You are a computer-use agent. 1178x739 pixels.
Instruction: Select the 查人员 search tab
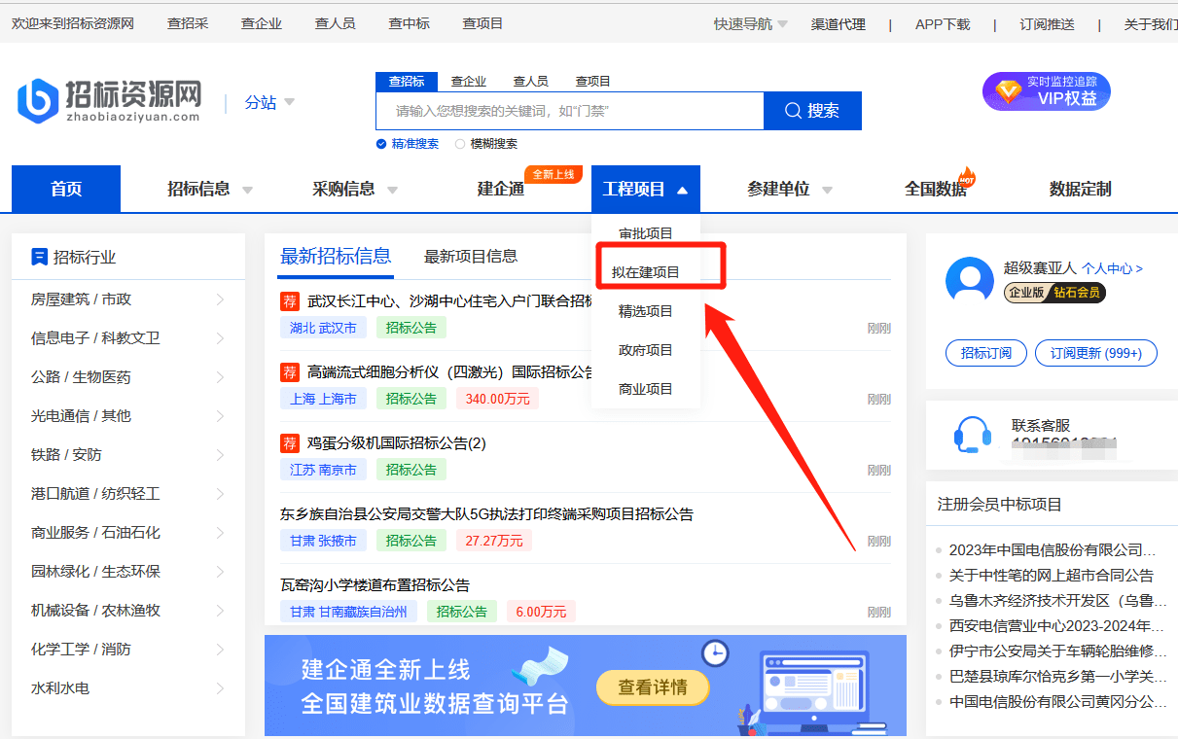click(531, 82)
